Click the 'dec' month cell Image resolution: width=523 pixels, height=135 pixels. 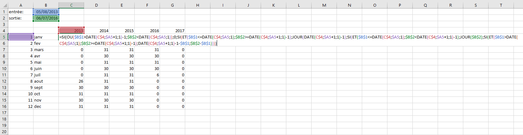[x=46, y=106]
